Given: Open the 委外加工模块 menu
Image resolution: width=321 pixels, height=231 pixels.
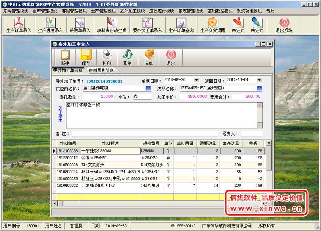Looking at the screenshot, I should click(x=132, y=11).
